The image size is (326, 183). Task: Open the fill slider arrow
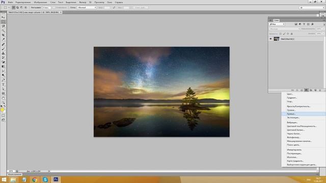point(323,34)
